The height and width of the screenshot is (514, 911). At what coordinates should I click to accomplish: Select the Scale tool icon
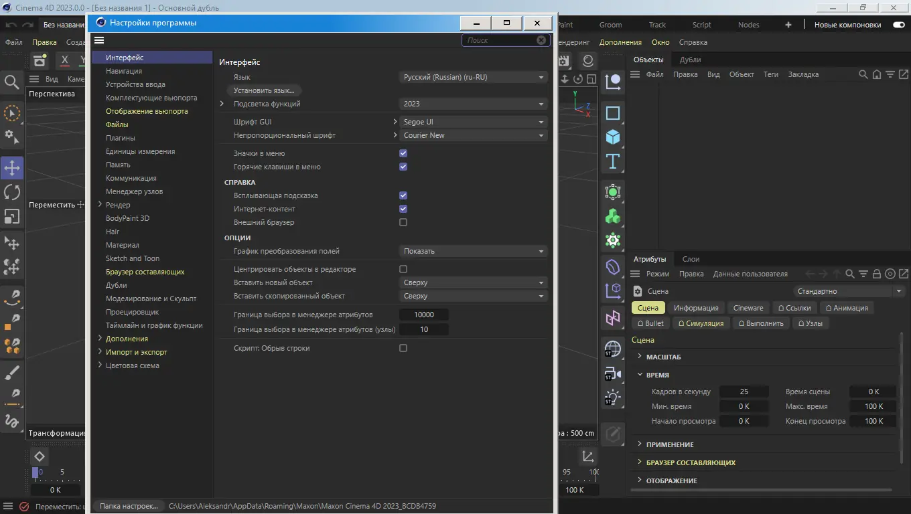12,216
